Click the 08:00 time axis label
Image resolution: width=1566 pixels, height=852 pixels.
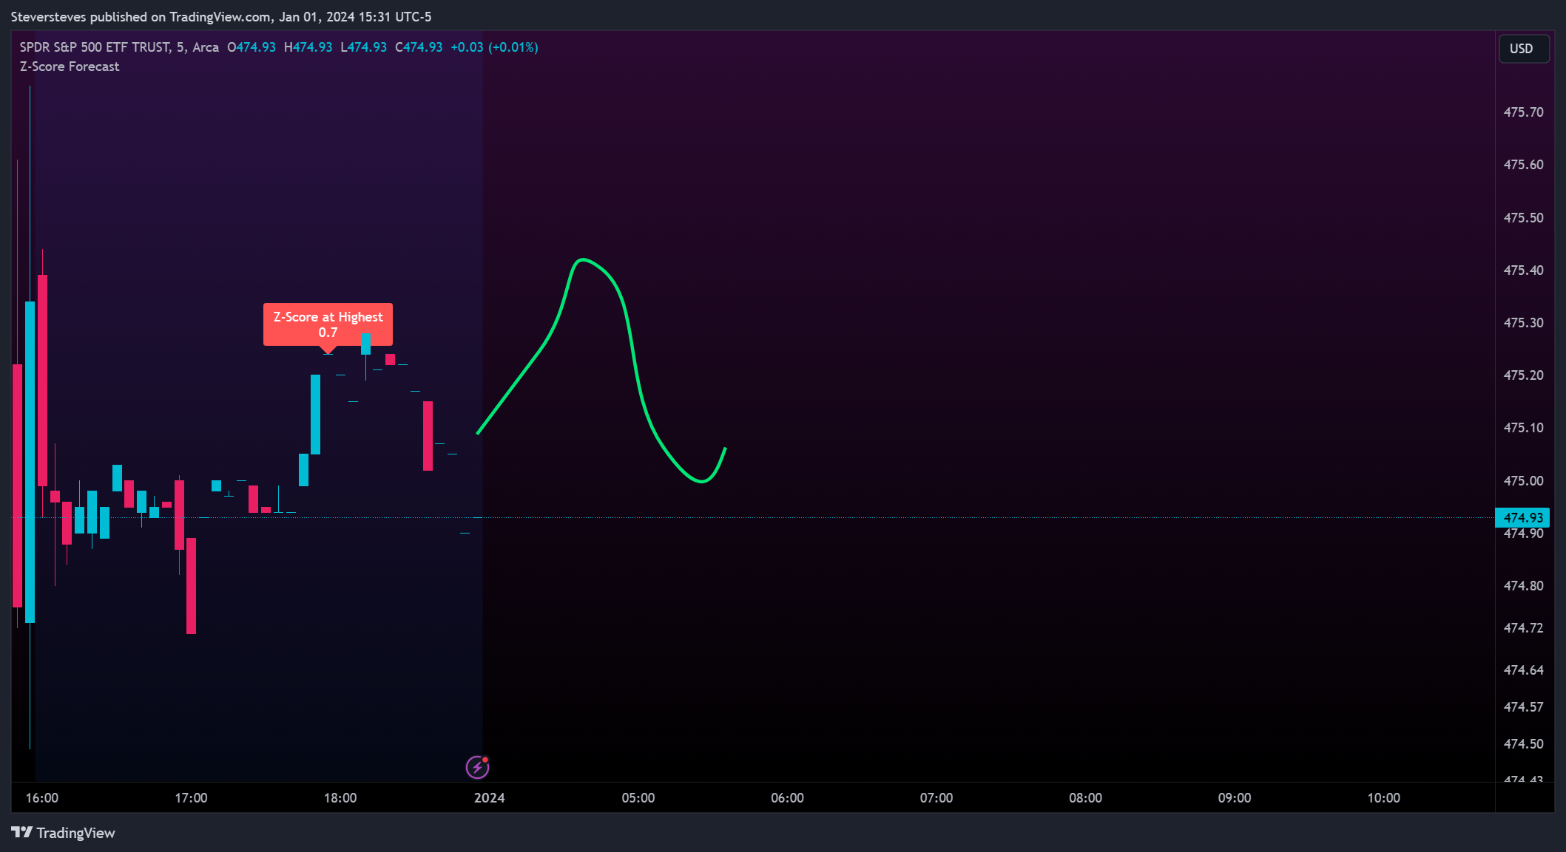pyautogui.click(x=1085, y=798)
